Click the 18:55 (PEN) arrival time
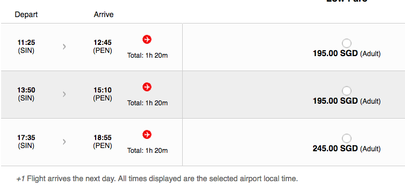Viewport: 405px width, 194px height. 103,142
